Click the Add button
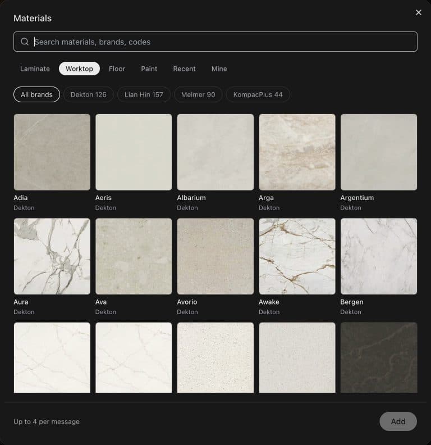Screen dimensions: 431x445 398,421
